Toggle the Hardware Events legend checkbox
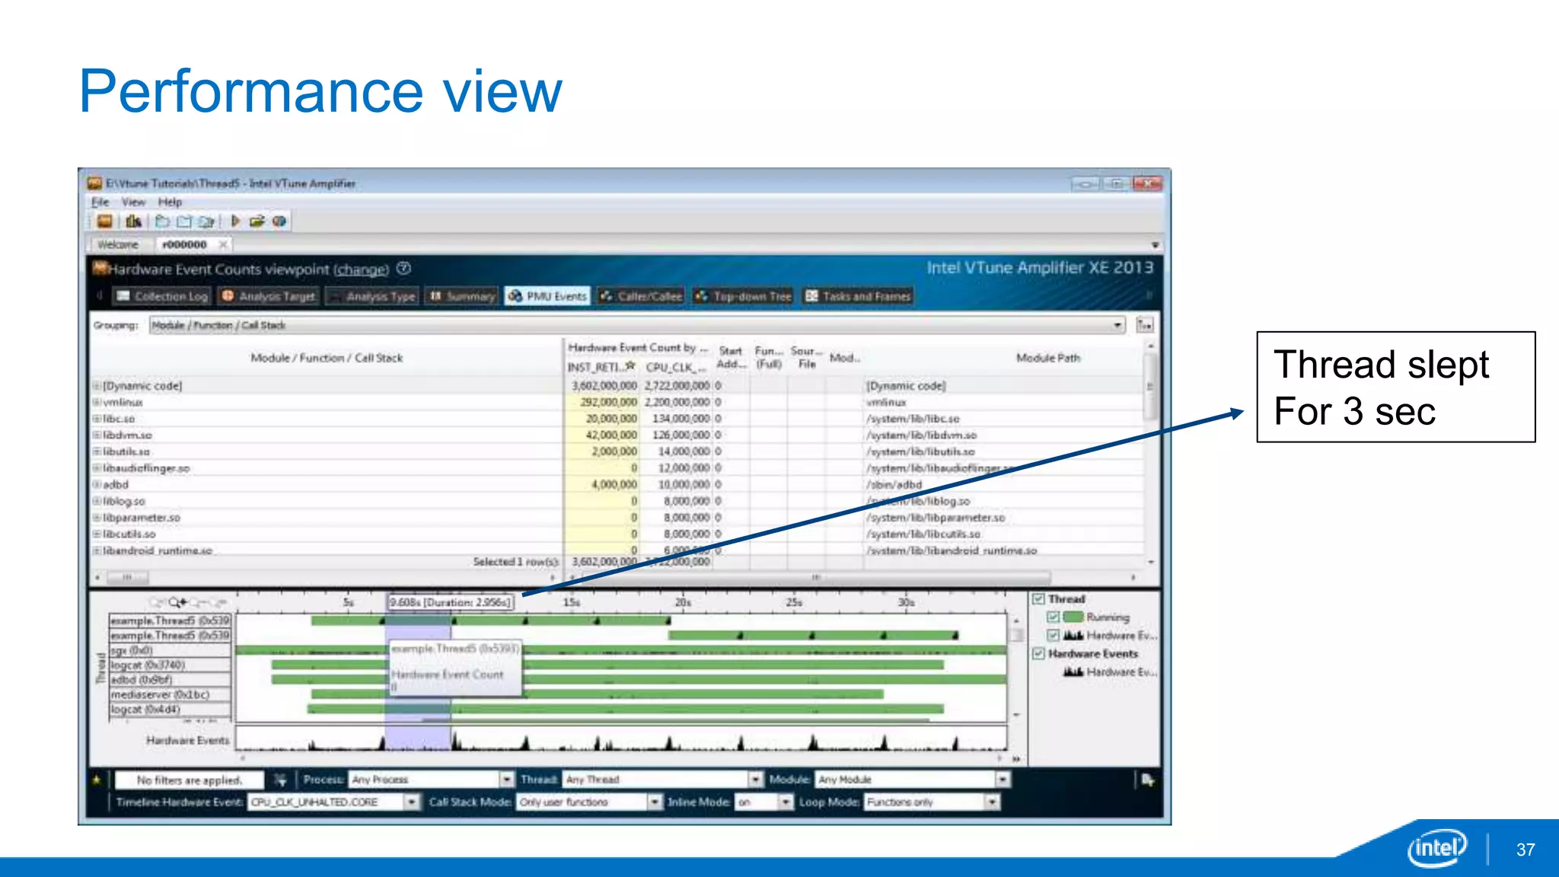Image resolution: width=1559 pixels, height=877 pixels. [1038, 654]
